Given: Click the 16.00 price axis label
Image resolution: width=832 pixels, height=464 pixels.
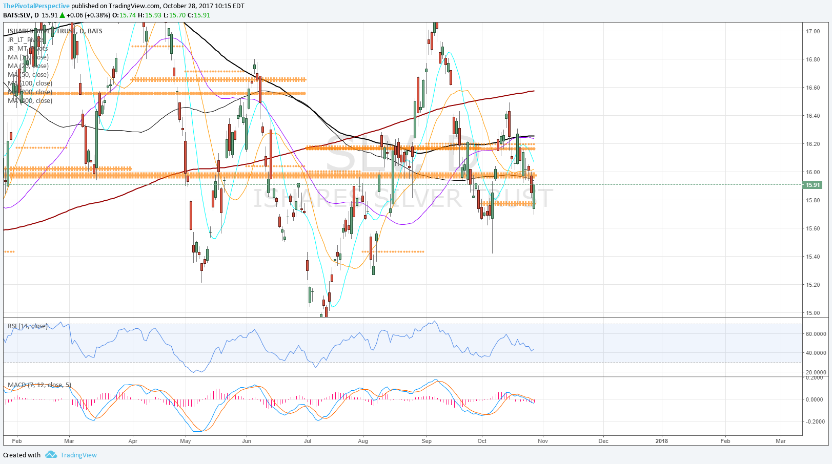Looking at the screenshot, I should tap(813, 172).
